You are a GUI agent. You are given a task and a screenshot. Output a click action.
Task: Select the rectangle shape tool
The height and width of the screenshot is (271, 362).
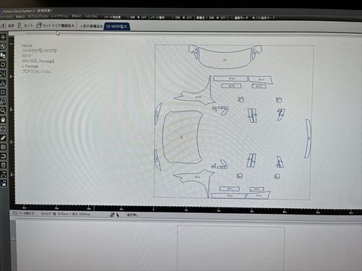3,92
